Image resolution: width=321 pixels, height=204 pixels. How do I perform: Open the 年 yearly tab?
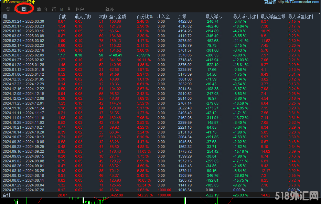coord(46,9)
